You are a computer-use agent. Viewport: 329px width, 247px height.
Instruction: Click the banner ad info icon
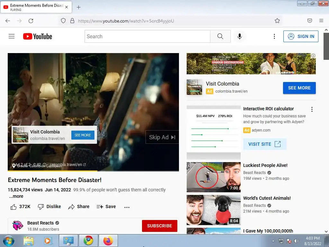click(x=313, y=56)
